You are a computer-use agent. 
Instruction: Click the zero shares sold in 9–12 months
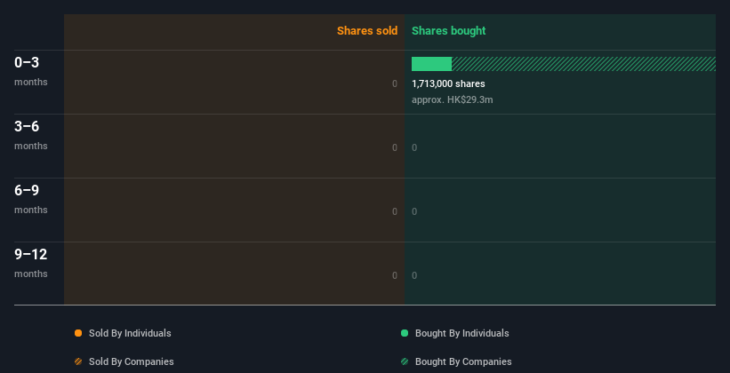click(x=395, y=276)
